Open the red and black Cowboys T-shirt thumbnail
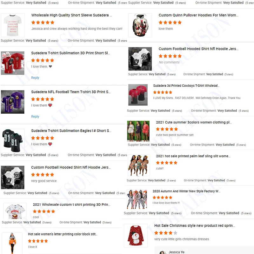This screenshot has width=254, height=254. click(138, 95)
